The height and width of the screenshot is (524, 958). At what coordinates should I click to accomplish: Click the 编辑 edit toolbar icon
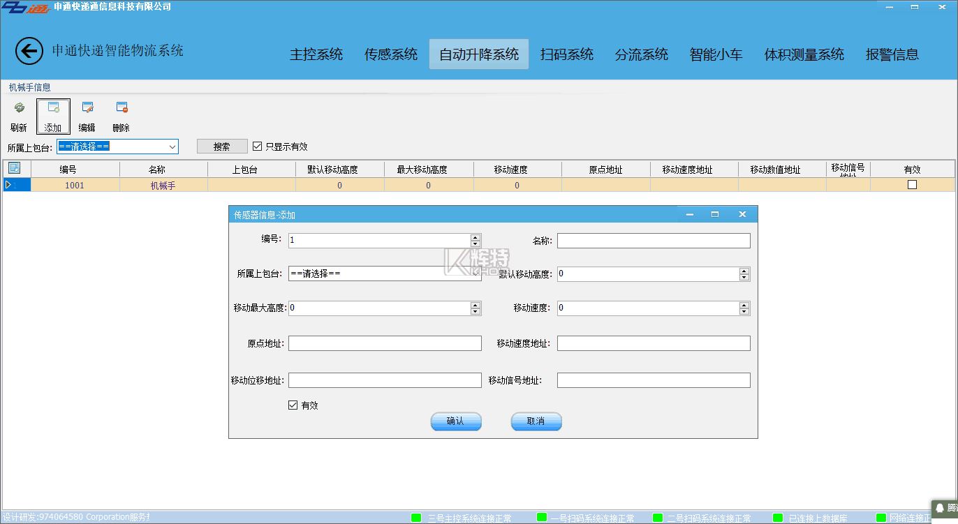pyautogui.click(x=87, y=109)
